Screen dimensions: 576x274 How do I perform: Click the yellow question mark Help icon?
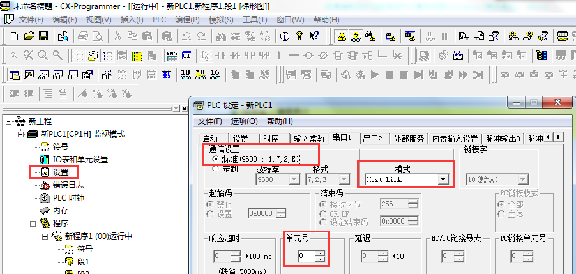pos(299,36)
